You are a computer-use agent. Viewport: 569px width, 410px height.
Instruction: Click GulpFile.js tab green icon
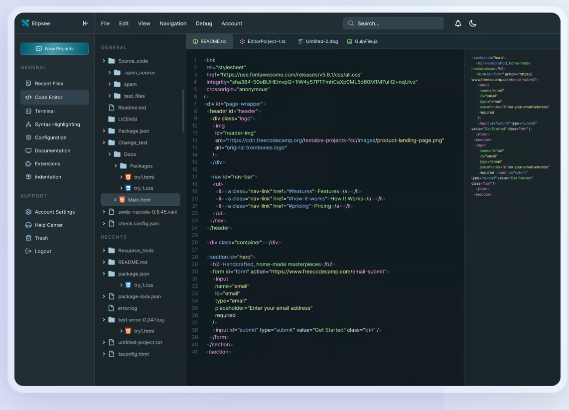click(x=349, y=41)
